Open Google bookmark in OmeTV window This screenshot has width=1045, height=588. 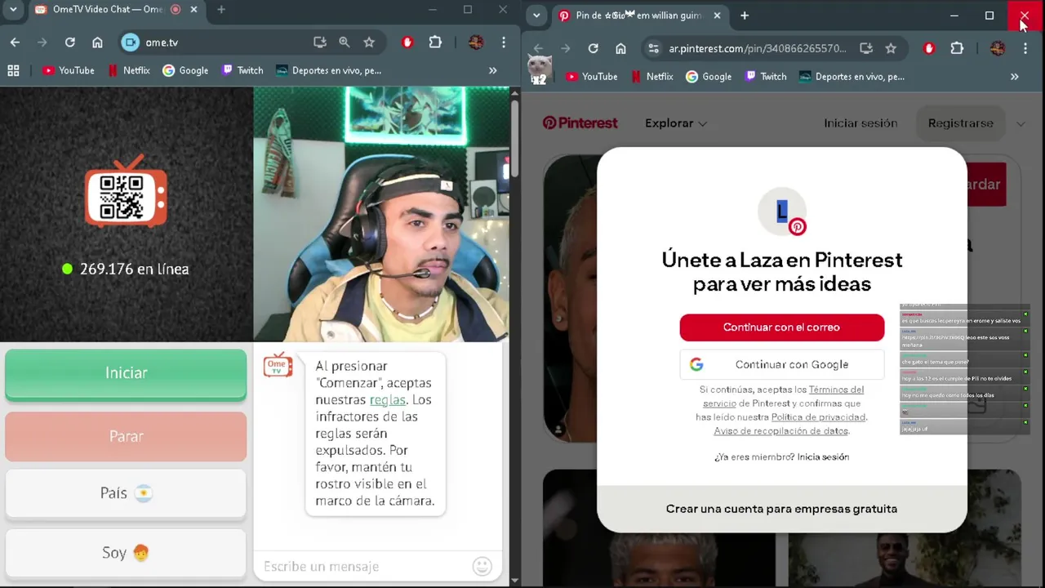click(185, 71)
